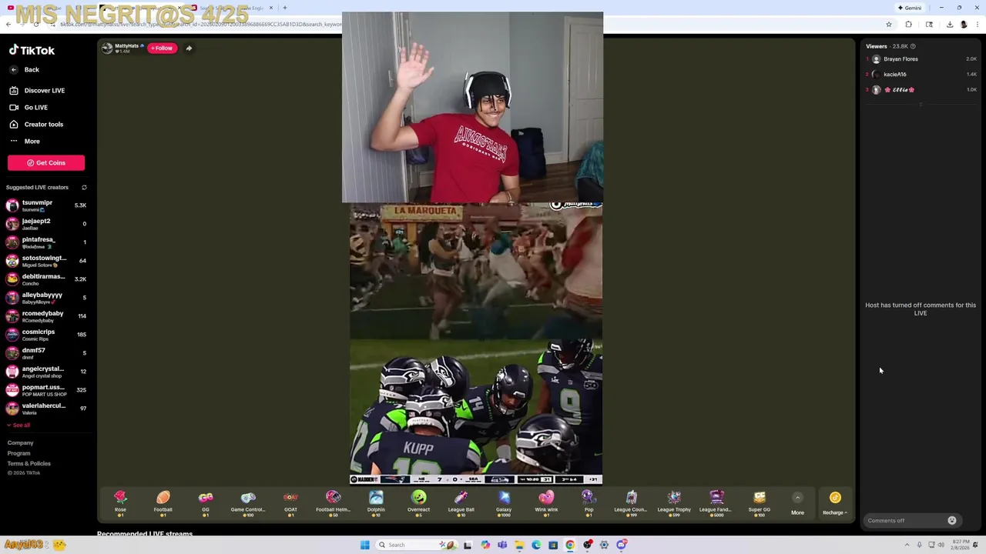Send the League Fandom gift for 5000 coins
Screen dimensions: 986x554
click(716, 503)
